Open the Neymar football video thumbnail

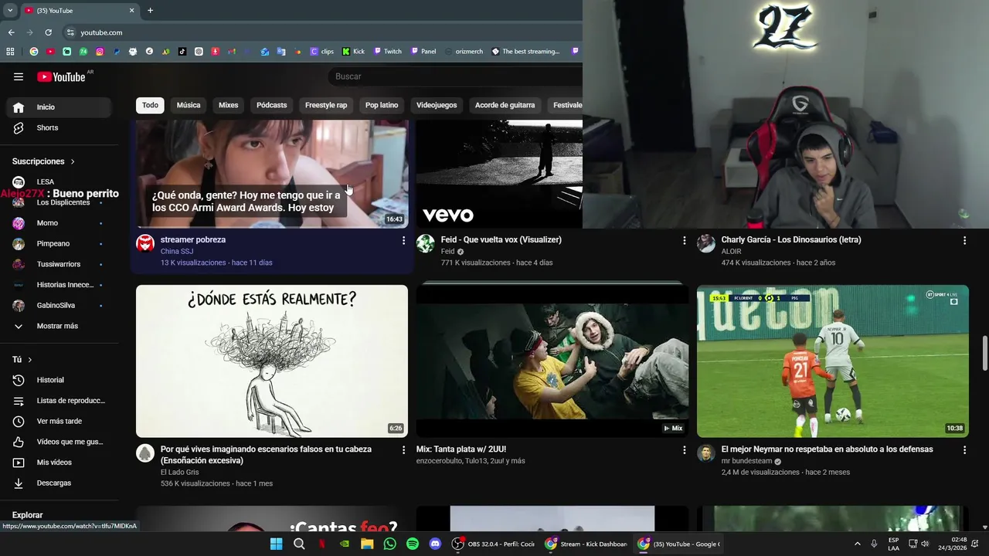pos(833,361)
